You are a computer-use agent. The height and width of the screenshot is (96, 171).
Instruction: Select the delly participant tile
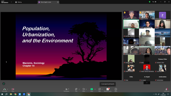[x=147, y=59]
